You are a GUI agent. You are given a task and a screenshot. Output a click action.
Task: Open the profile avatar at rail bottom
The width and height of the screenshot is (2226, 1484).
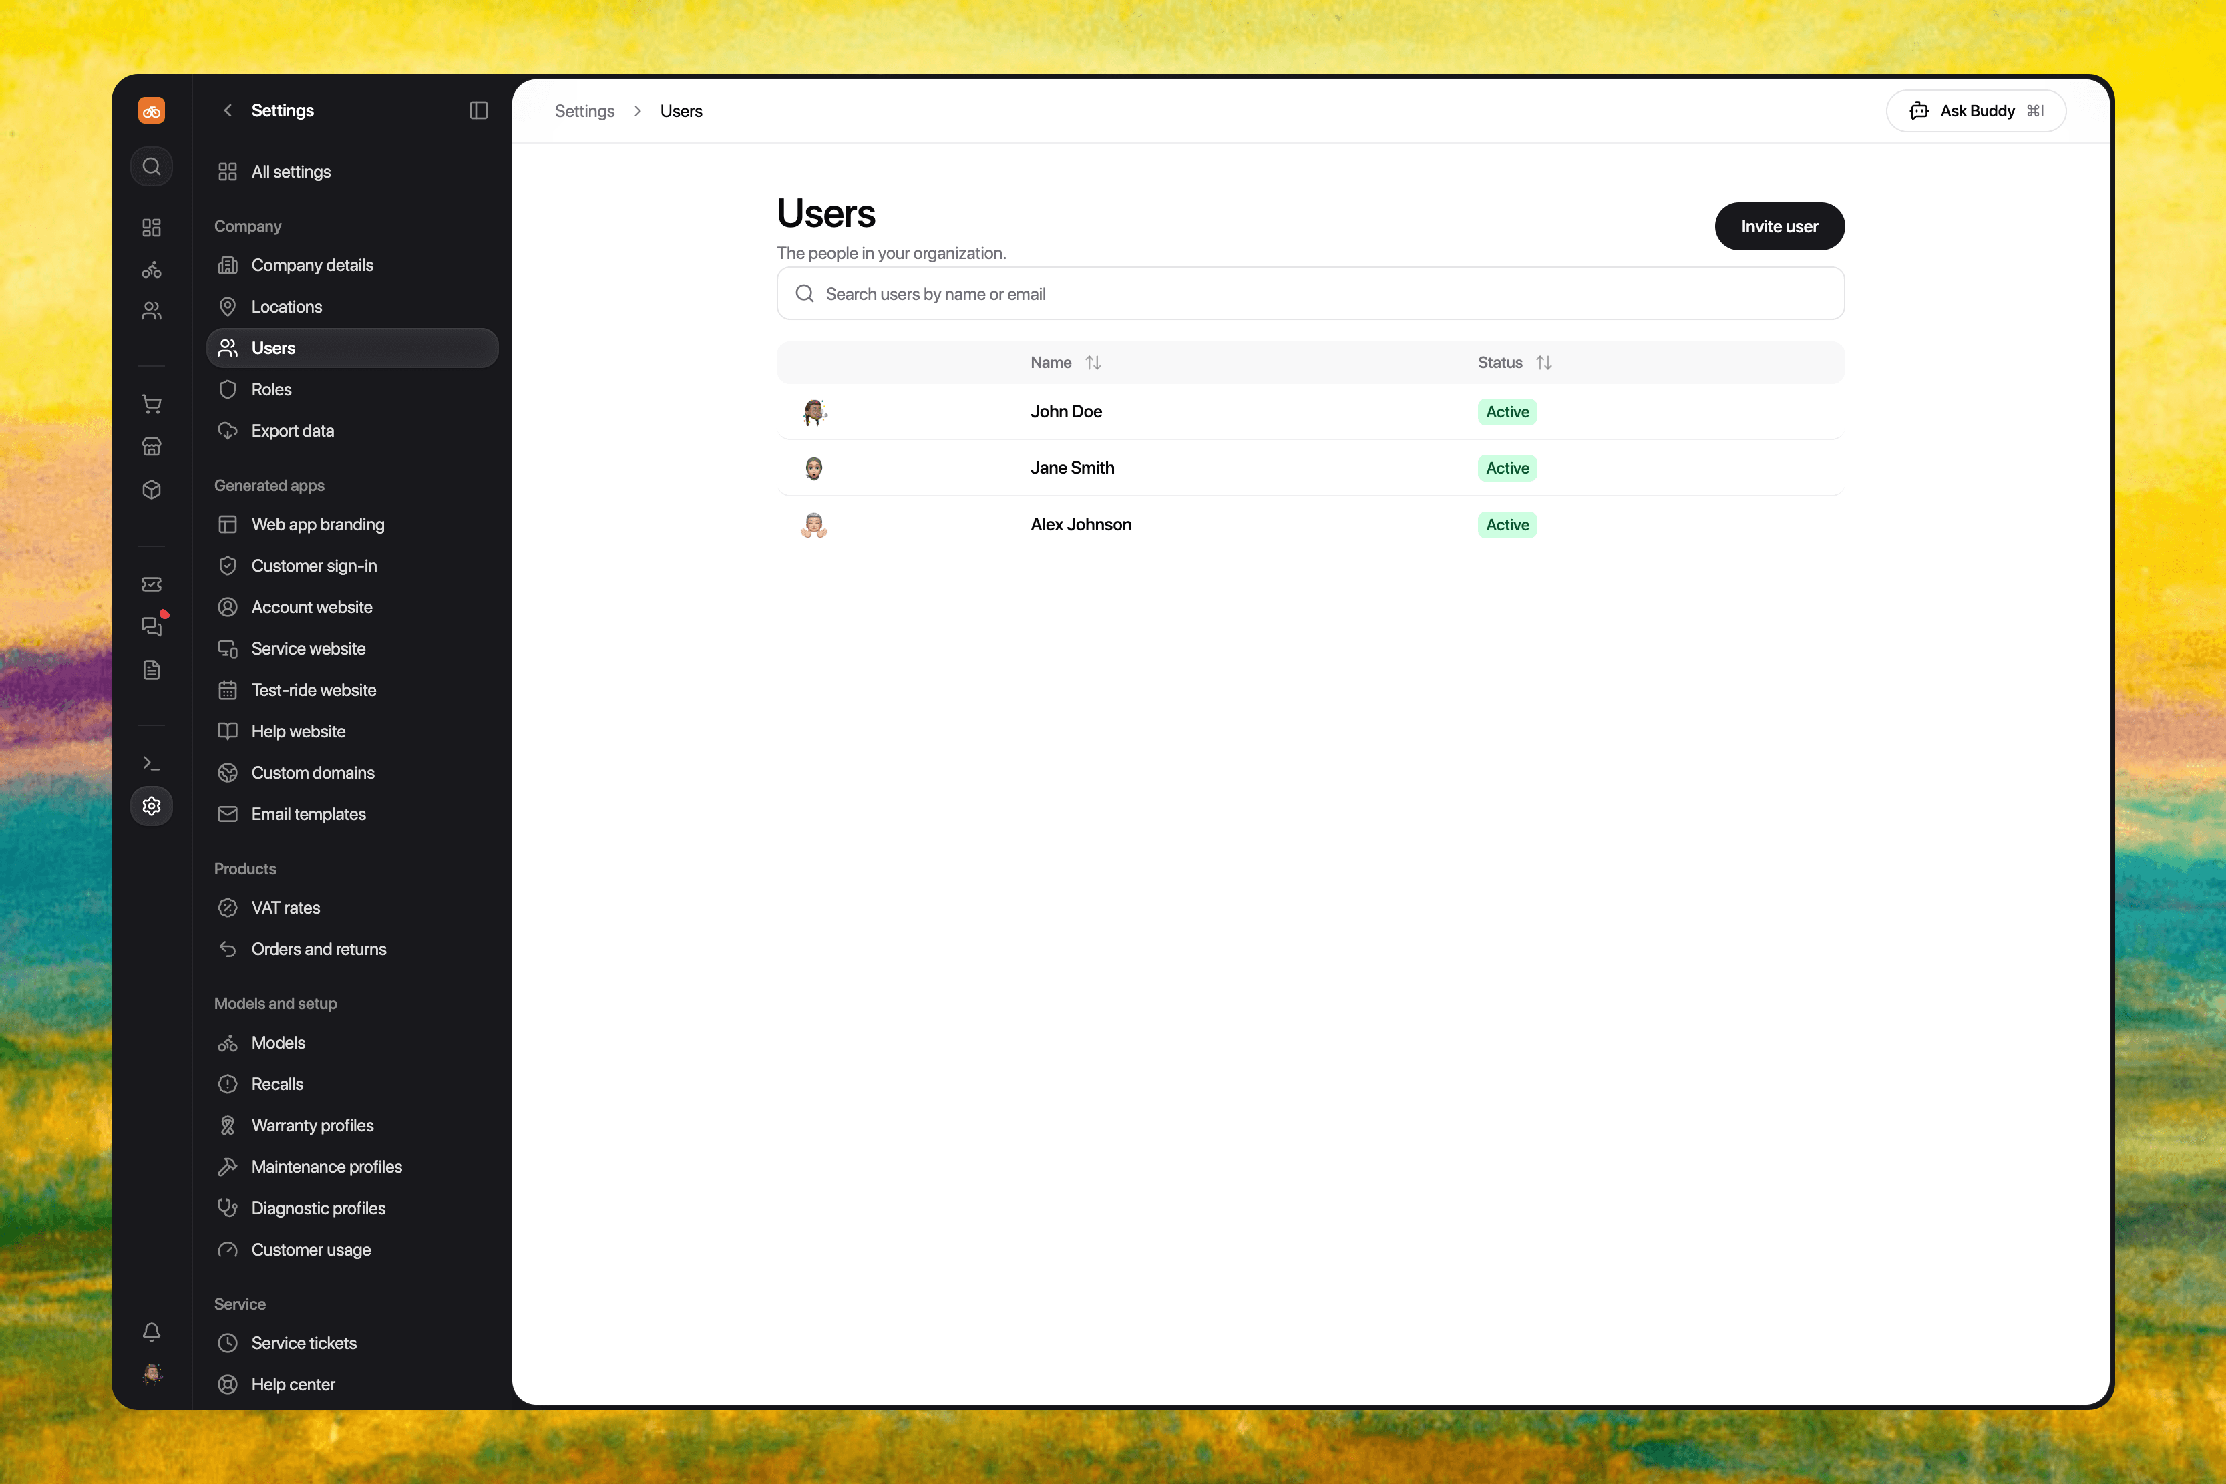(152, 1374)
